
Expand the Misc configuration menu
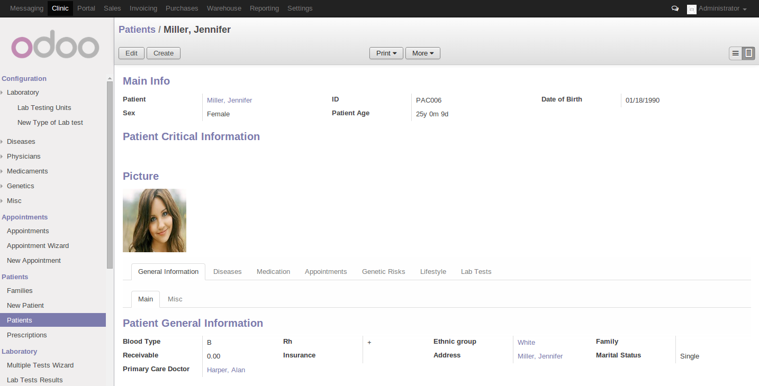point(14,201)
